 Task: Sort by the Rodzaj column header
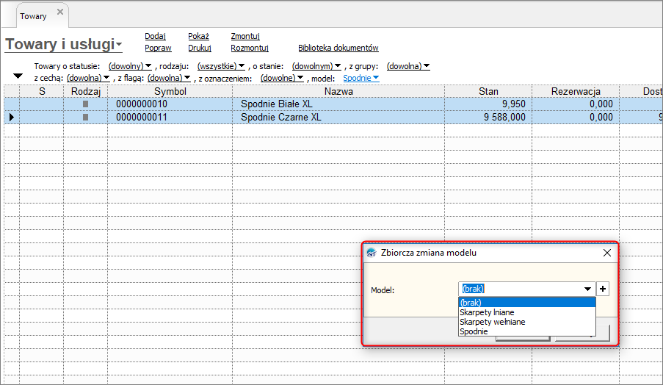pyautogui.click(x=86, y=91)
